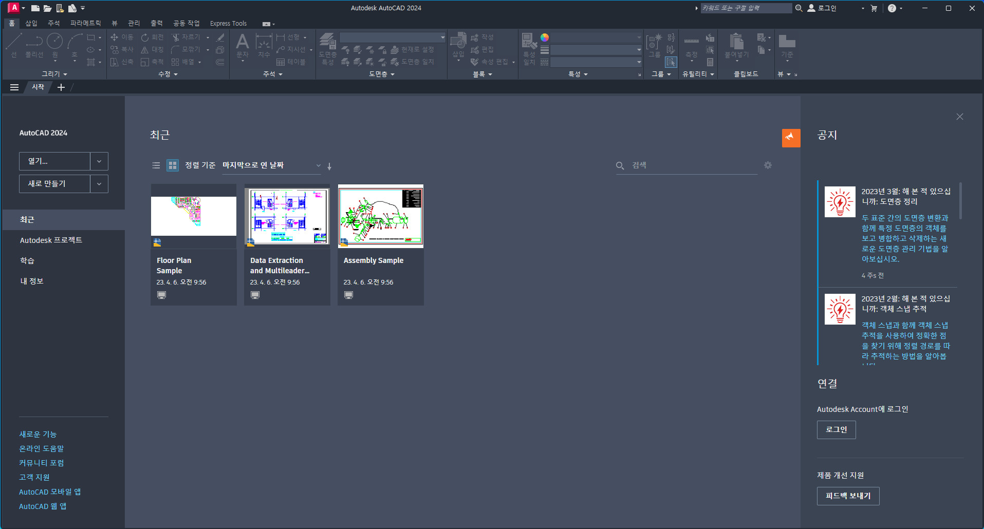Select the Circle (원) tool
The image size is (984, 529).
click(54, 45)
